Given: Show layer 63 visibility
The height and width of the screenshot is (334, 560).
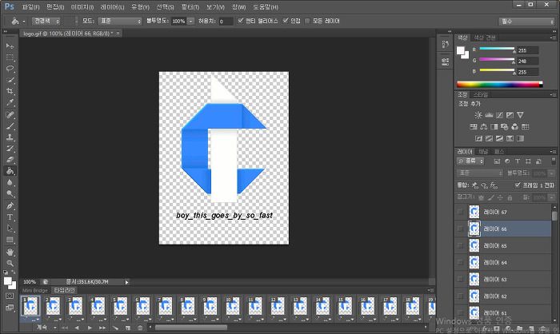Looking at the screenshot, I should pos(460,279).
